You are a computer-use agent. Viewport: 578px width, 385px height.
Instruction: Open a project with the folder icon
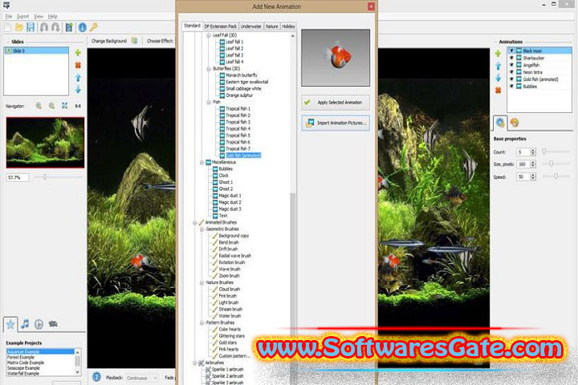pyautogui.click(x=19, y=27)
